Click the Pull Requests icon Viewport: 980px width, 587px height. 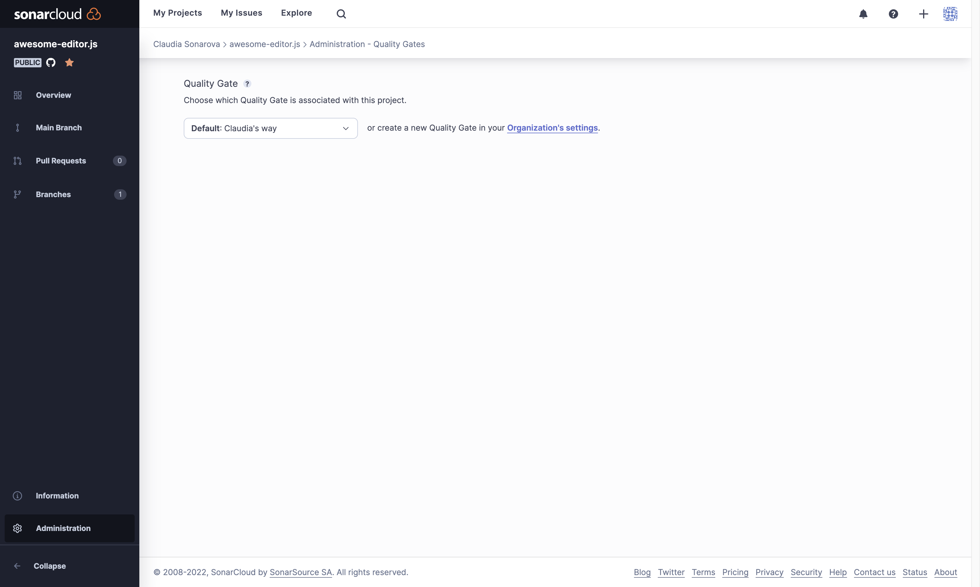coord(17,161)
